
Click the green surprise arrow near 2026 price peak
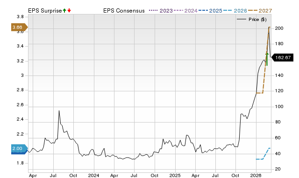267,59
